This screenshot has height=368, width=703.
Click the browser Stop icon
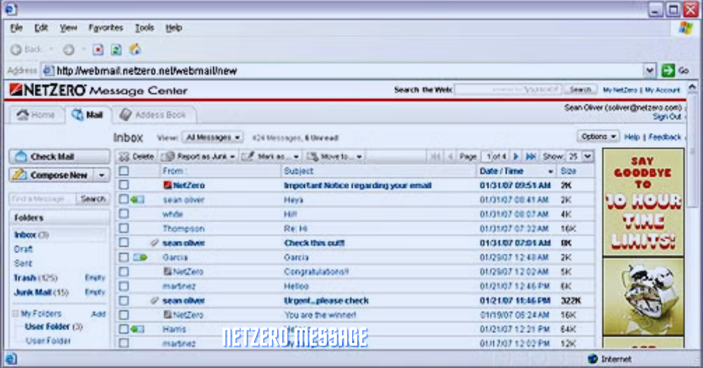(98, 50)
